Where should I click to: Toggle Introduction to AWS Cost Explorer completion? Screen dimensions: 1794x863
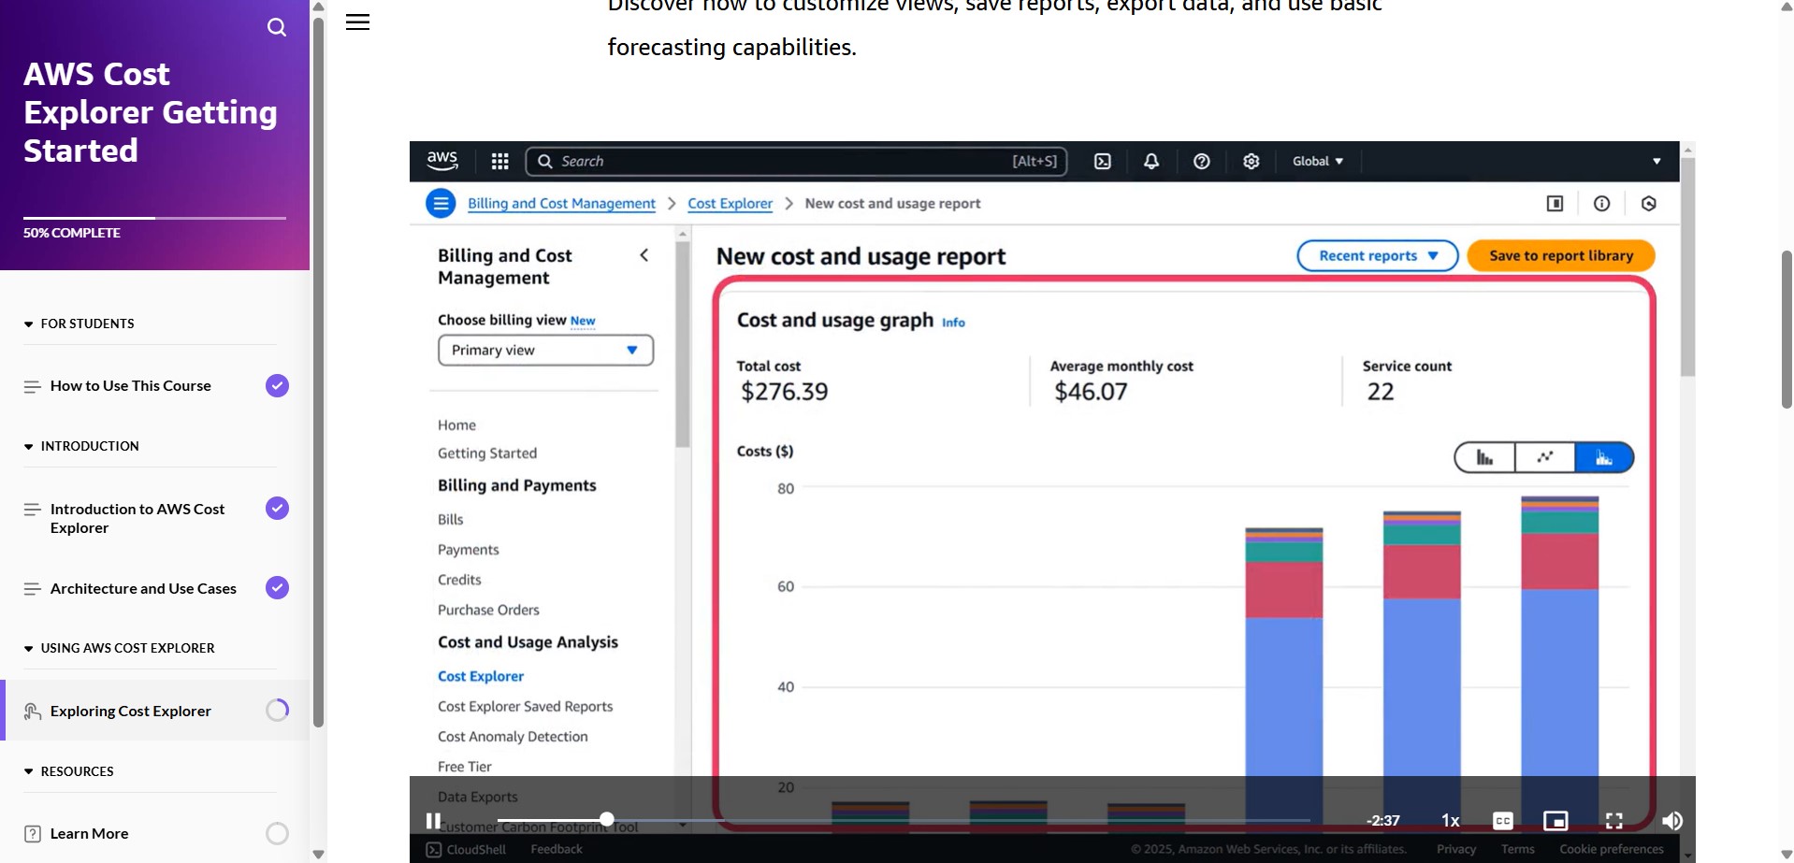click(x=277, y=508)
